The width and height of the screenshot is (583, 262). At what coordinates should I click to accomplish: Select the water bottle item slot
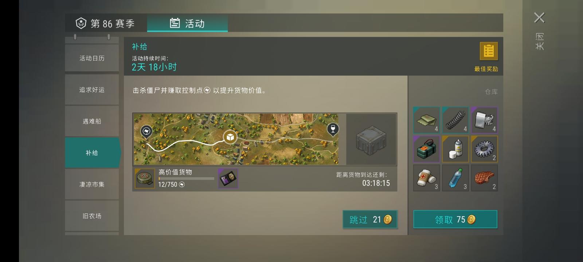point(455,178)
